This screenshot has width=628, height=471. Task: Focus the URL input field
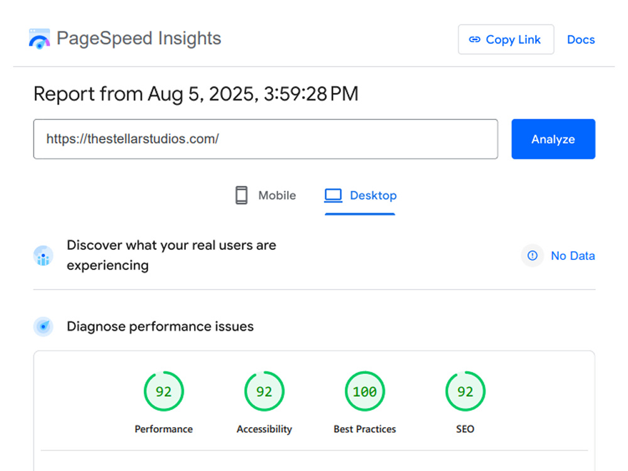266,139
